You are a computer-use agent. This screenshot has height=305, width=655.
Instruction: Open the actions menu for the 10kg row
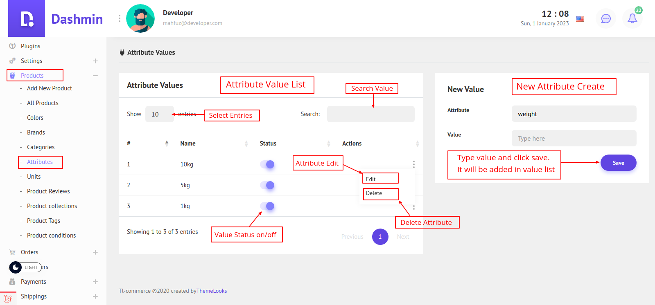(x=413, y=164)
